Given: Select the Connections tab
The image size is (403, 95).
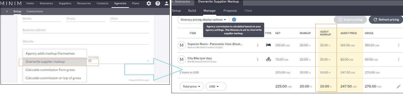Looking at the screenshot, I should tap(35, 11).
